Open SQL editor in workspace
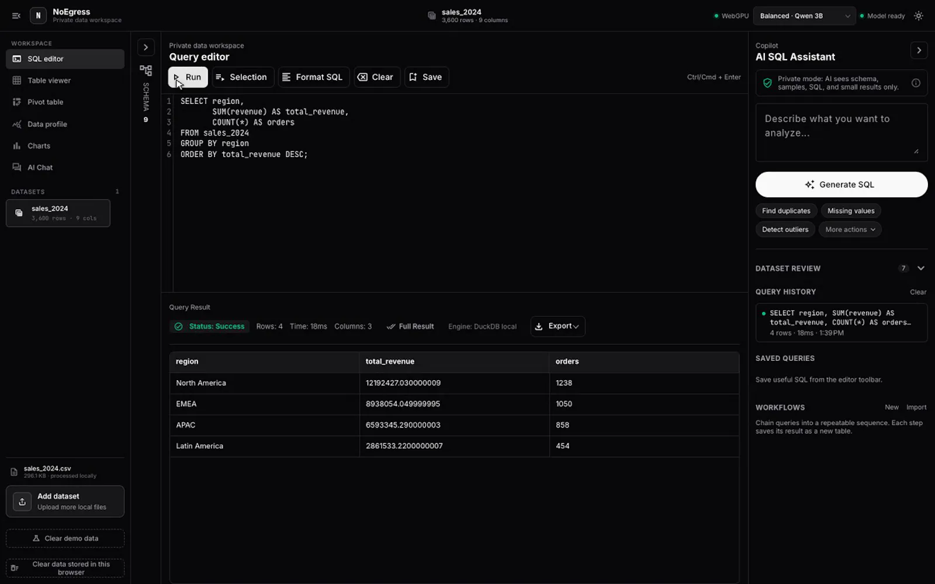The height and width of the screenshot is (584, 935). (x=65, y=59)
